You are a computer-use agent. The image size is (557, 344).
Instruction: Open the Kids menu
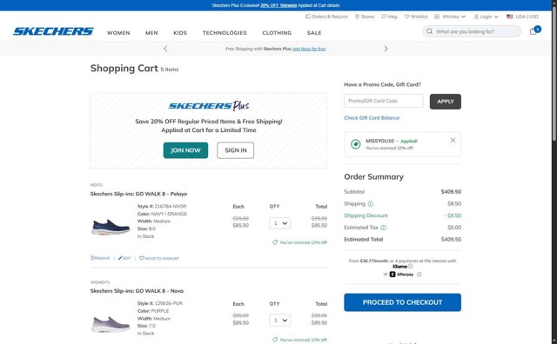(x=180, y=33)
